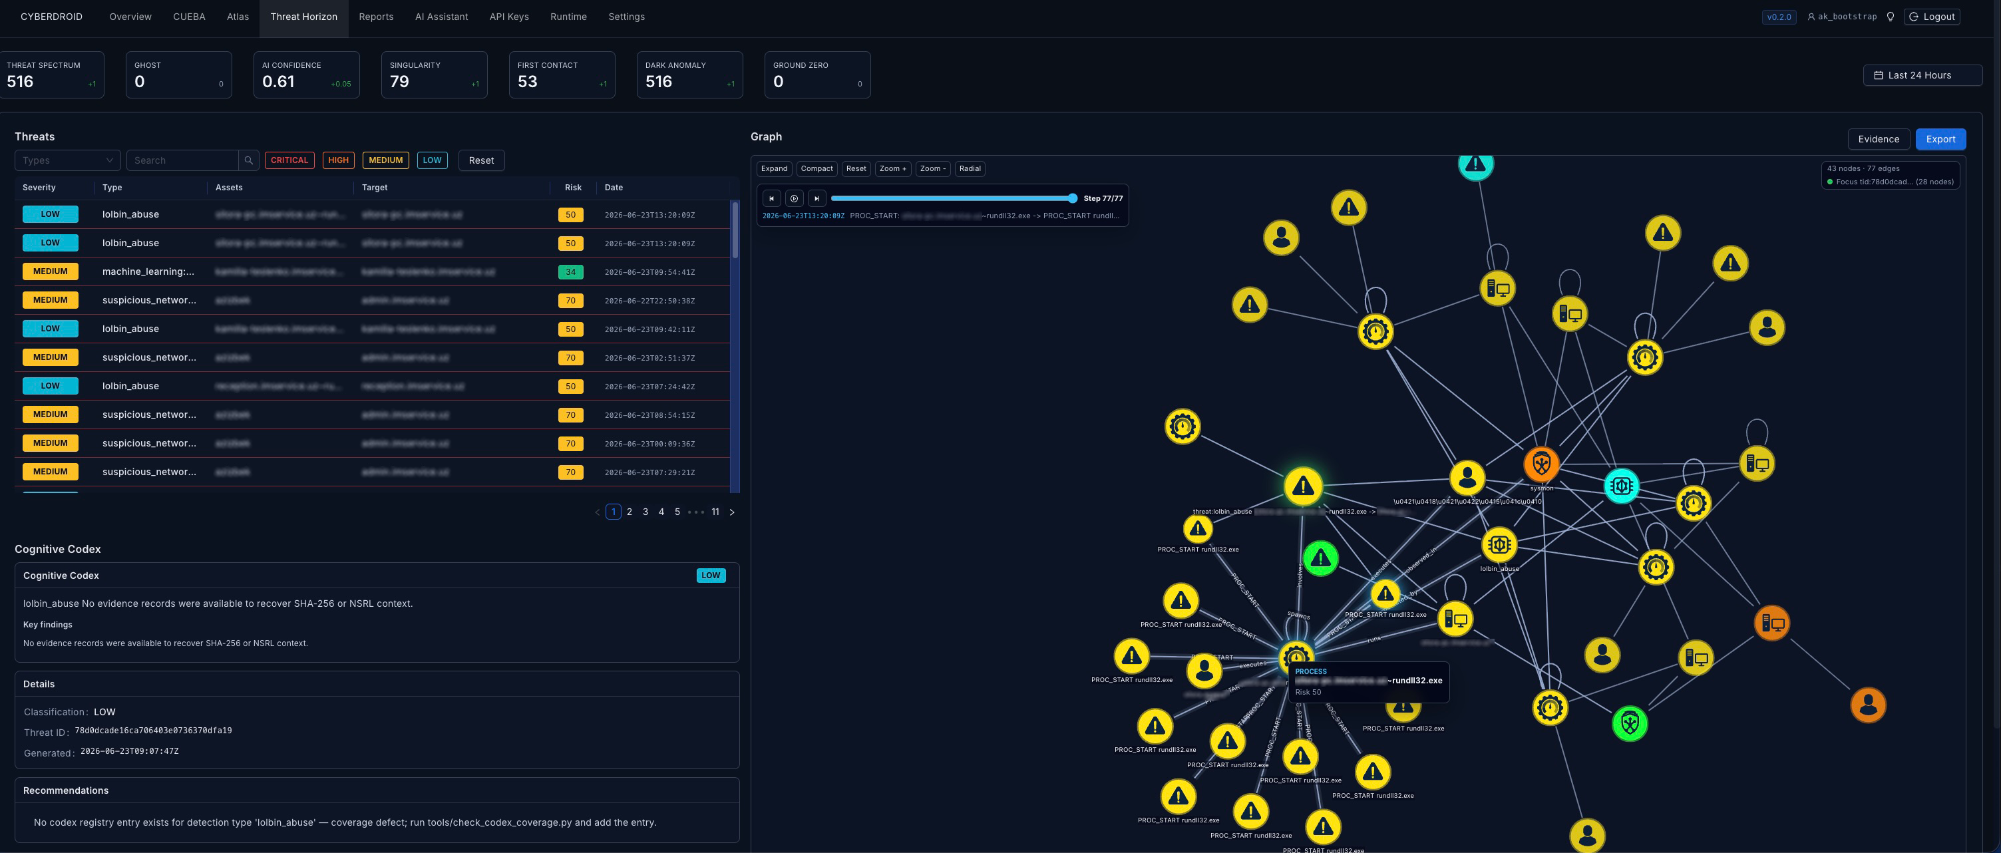This screenshot has width=2001, height=853.
Task: Open the Last 24 Hours time range picker
Action: click(1922, 75)
